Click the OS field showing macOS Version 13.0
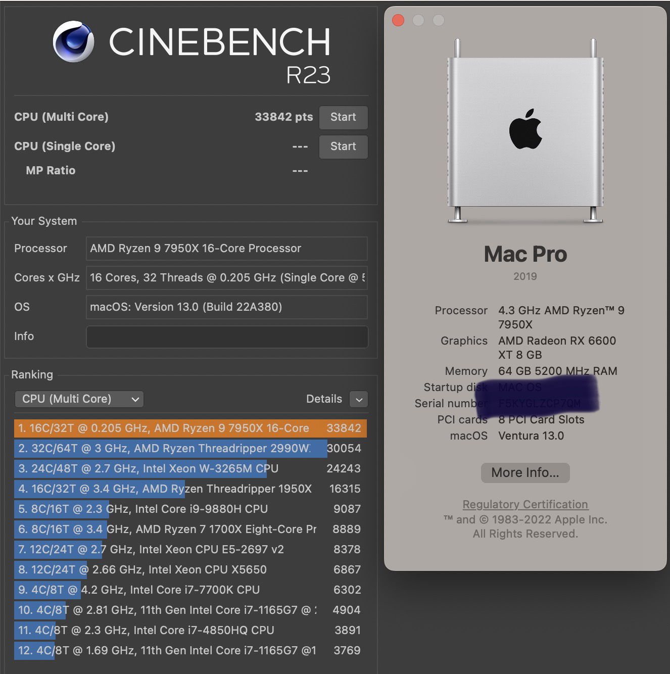 [227, 307]
